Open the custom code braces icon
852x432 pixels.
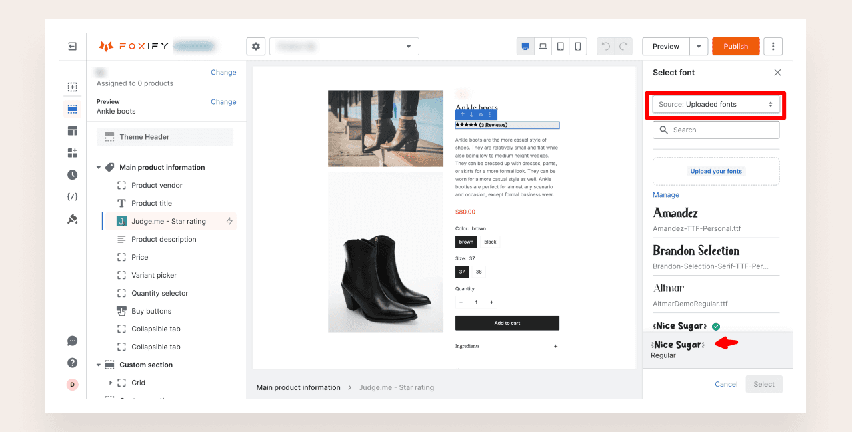pyautogui.click(x=72, y=197)
